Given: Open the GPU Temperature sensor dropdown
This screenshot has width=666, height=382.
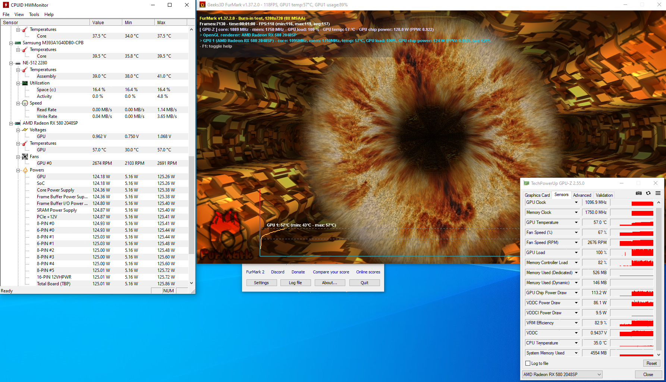Looking at the screenshot, I should point(576,222).
